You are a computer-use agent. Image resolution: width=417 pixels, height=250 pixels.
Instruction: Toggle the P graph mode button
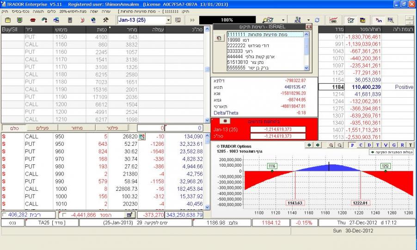point(353,145)
